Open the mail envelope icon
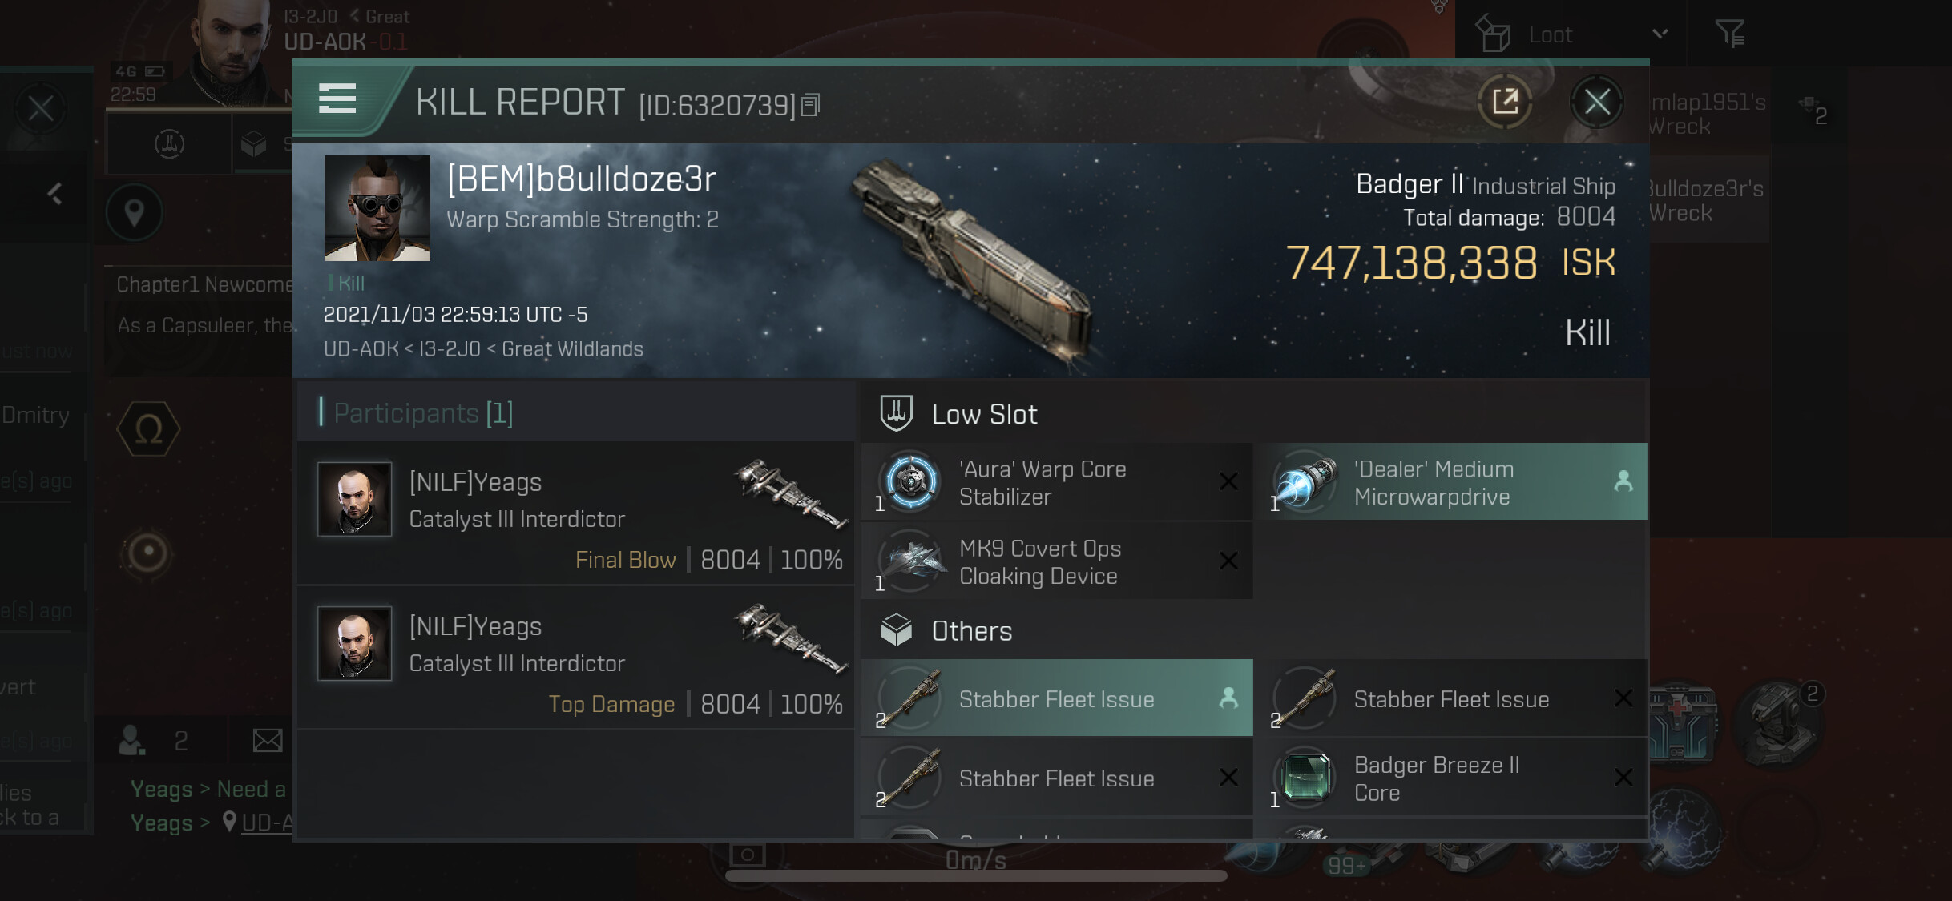Screen dimensions: 1952x901 pyautogui.click(x=268, y=740)
